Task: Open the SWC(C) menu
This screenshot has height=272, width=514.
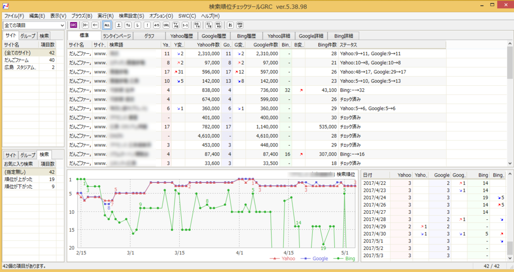Action: click(x=187, y=16)
